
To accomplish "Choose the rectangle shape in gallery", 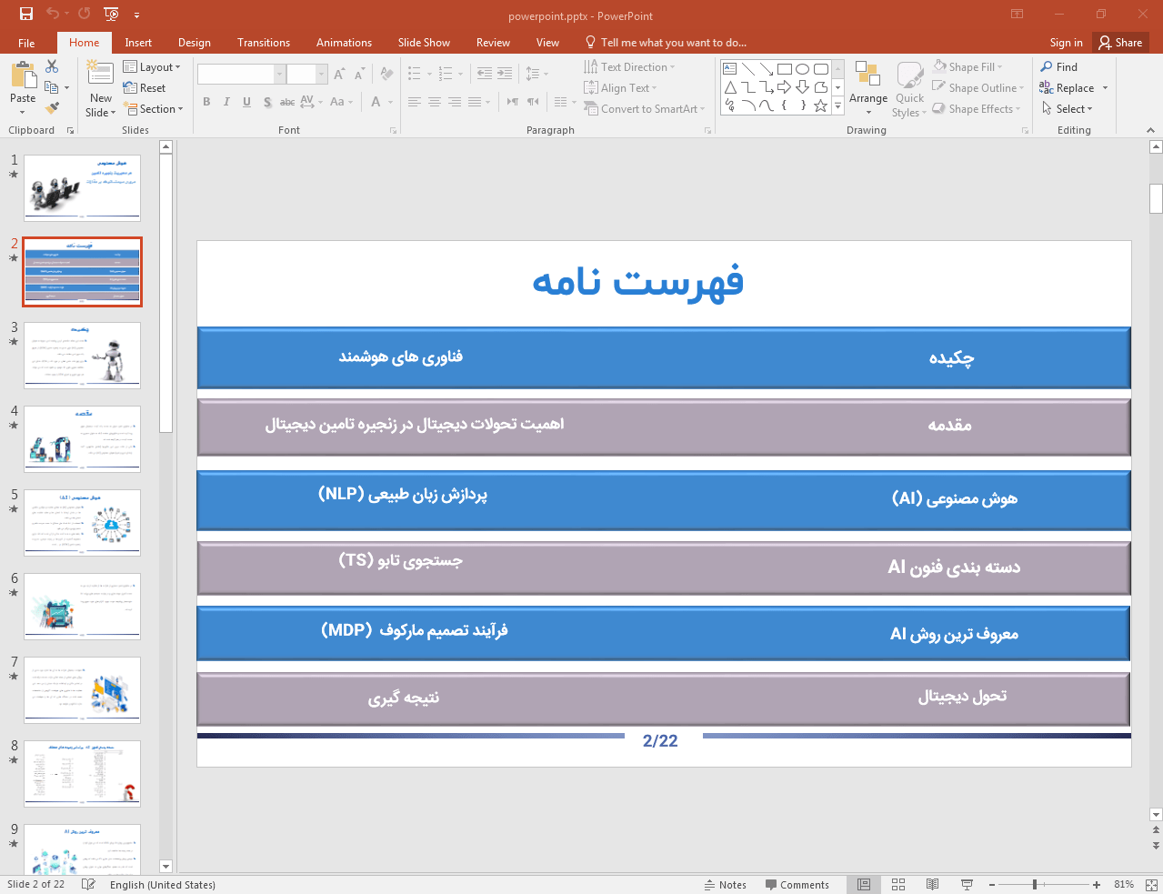I will (x=784, y=68).
